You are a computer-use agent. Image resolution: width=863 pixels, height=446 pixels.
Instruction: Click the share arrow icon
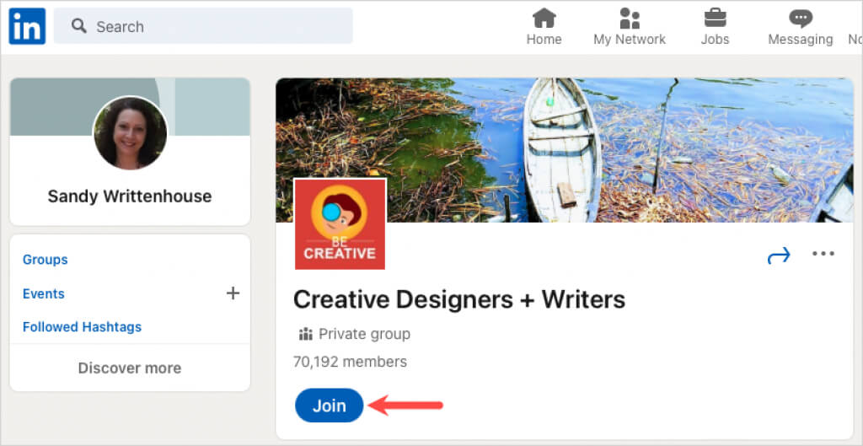click(779, 255)
